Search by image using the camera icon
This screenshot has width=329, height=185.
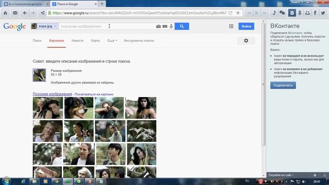[x=158, y=26]
